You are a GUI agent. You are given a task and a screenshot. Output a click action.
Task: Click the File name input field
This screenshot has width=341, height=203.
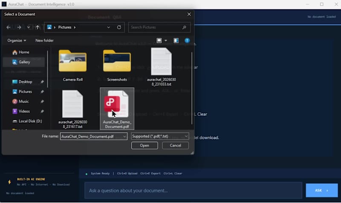(91, 137)
